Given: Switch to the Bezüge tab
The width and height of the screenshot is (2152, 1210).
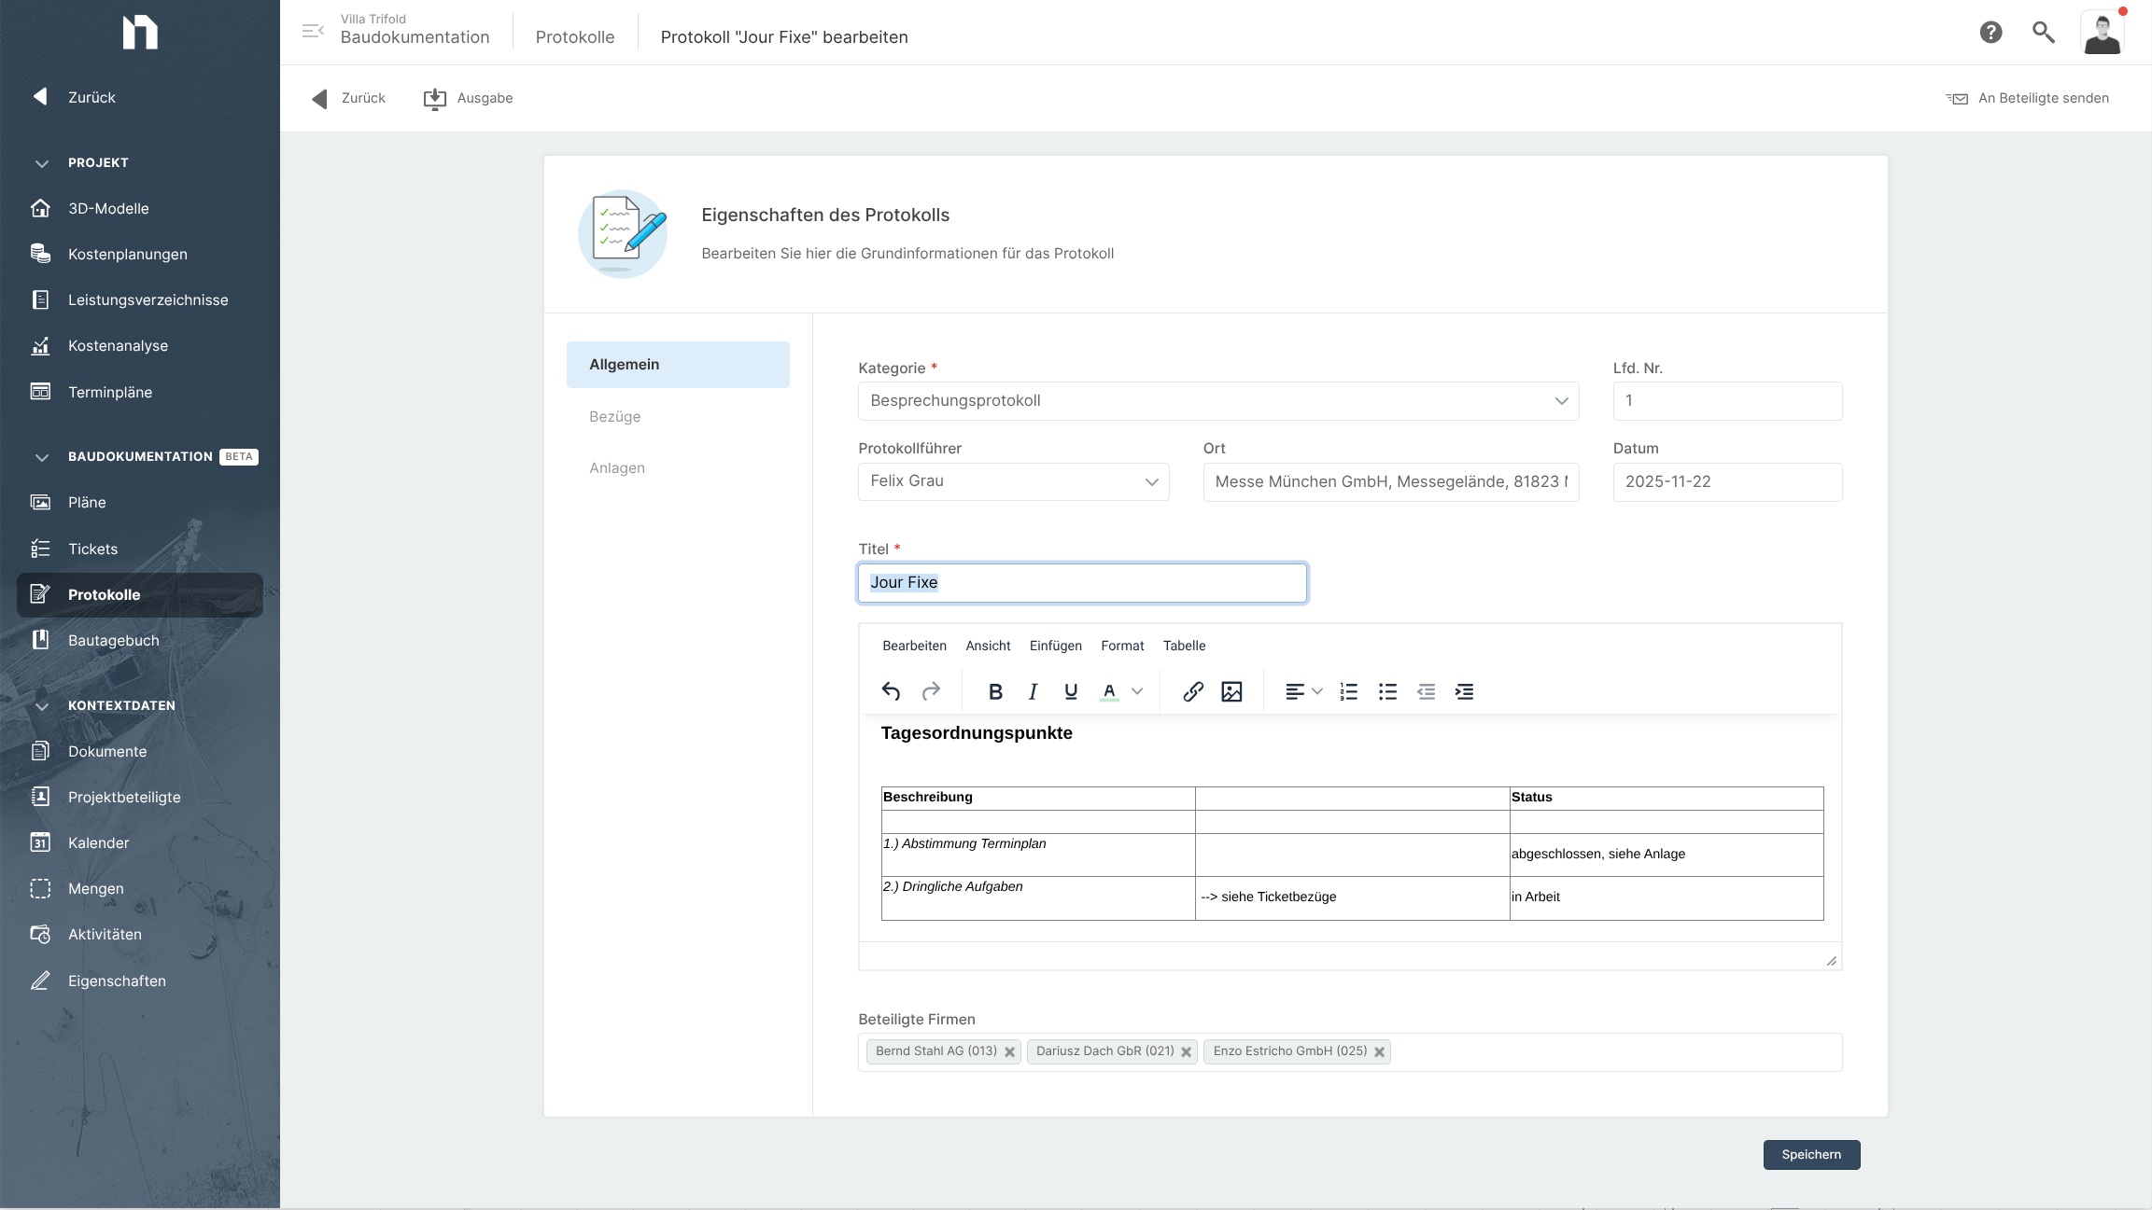Looking at the screenshot, I should pyautogui.click(x=614, y=416).
